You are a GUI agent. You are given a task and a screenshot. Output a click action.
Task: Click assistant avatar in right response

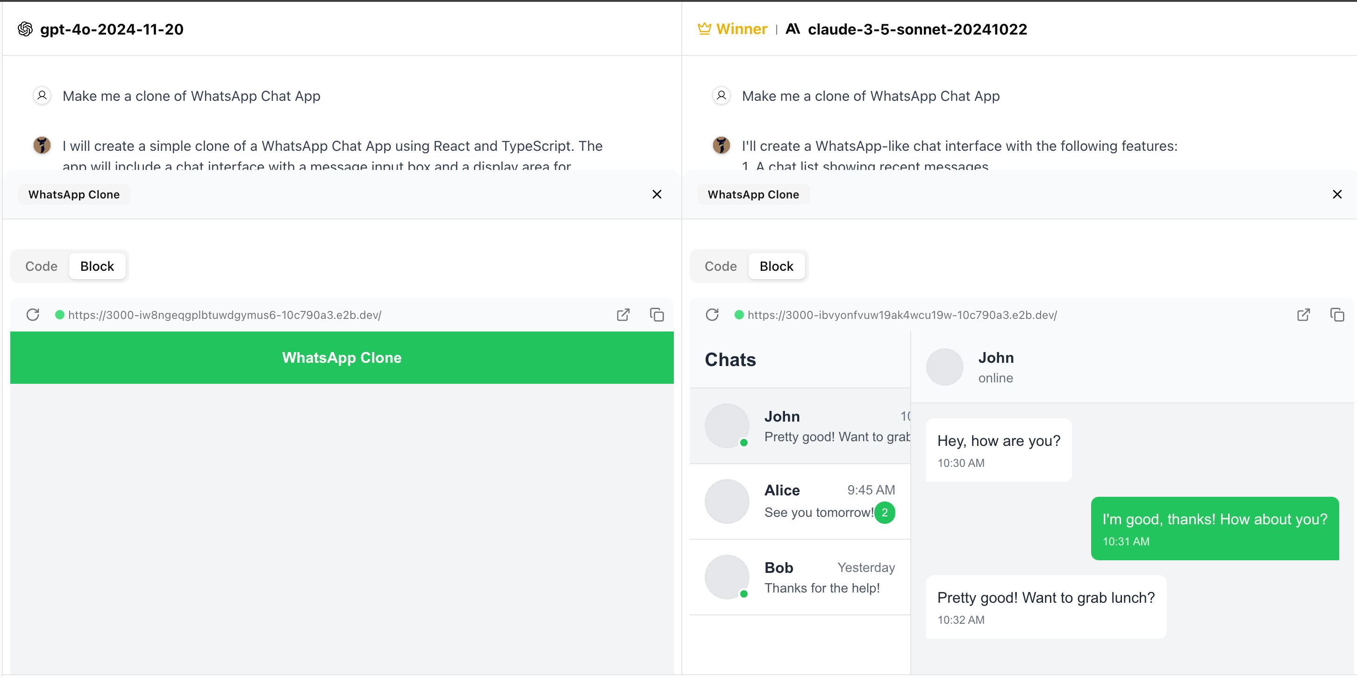[x=721, y=145]
